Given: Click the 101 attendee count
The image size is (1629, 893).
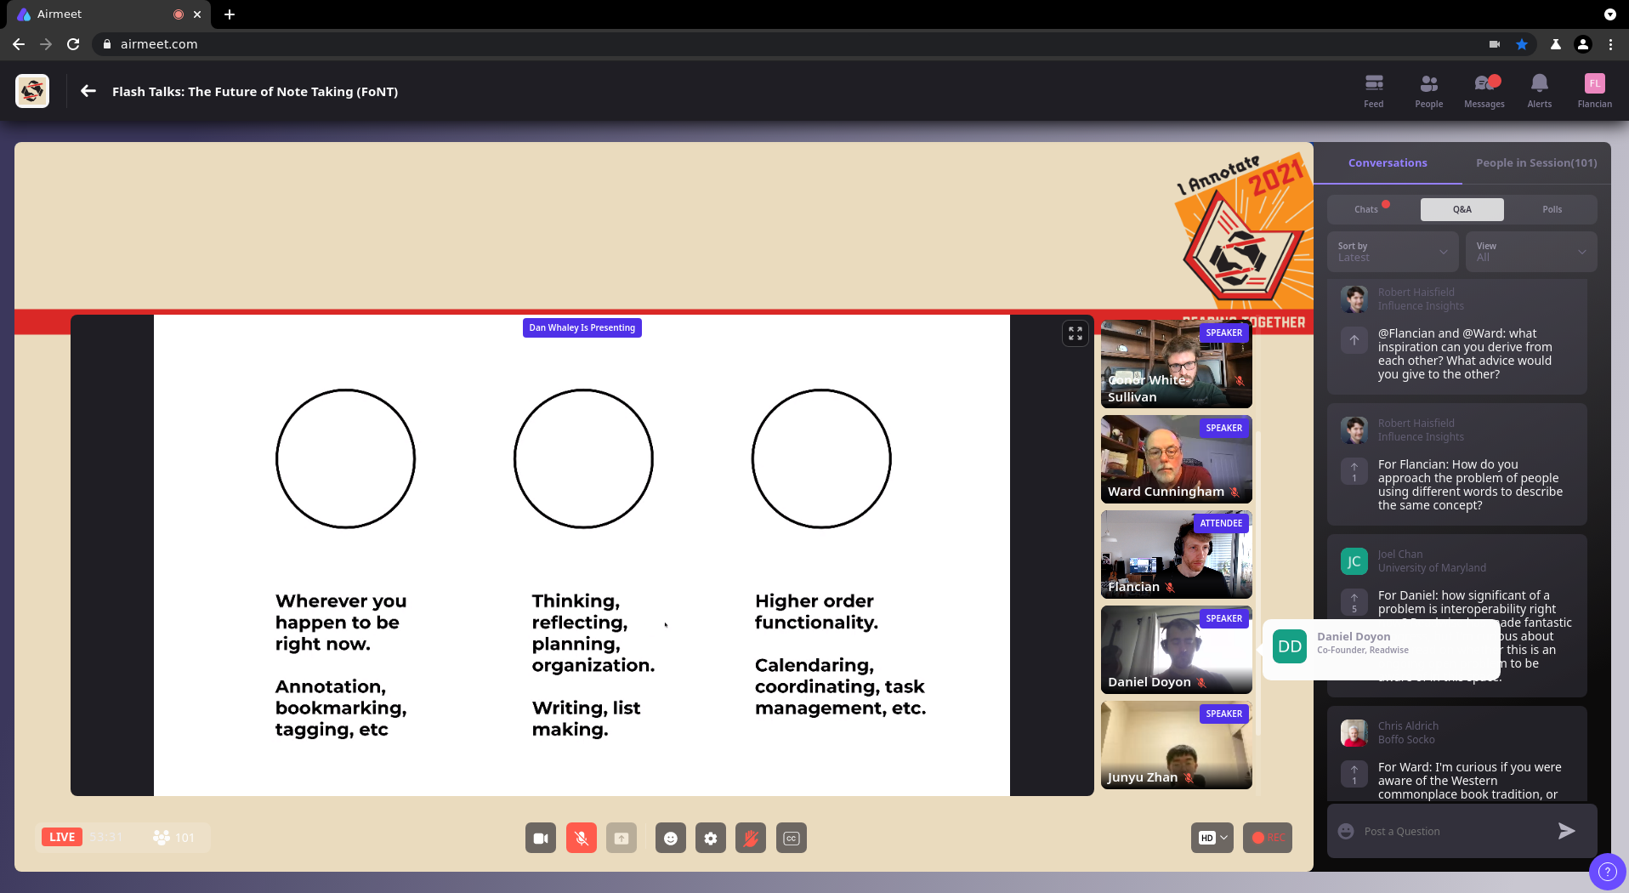Looking at the screenshot, I should click(x=173, y=837).
